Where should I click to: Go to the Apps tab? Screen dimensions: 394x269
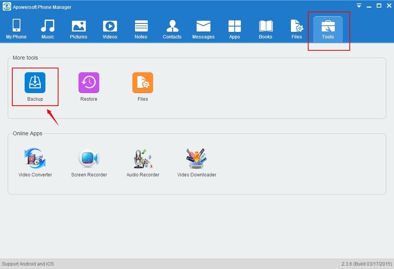(234, 29)
